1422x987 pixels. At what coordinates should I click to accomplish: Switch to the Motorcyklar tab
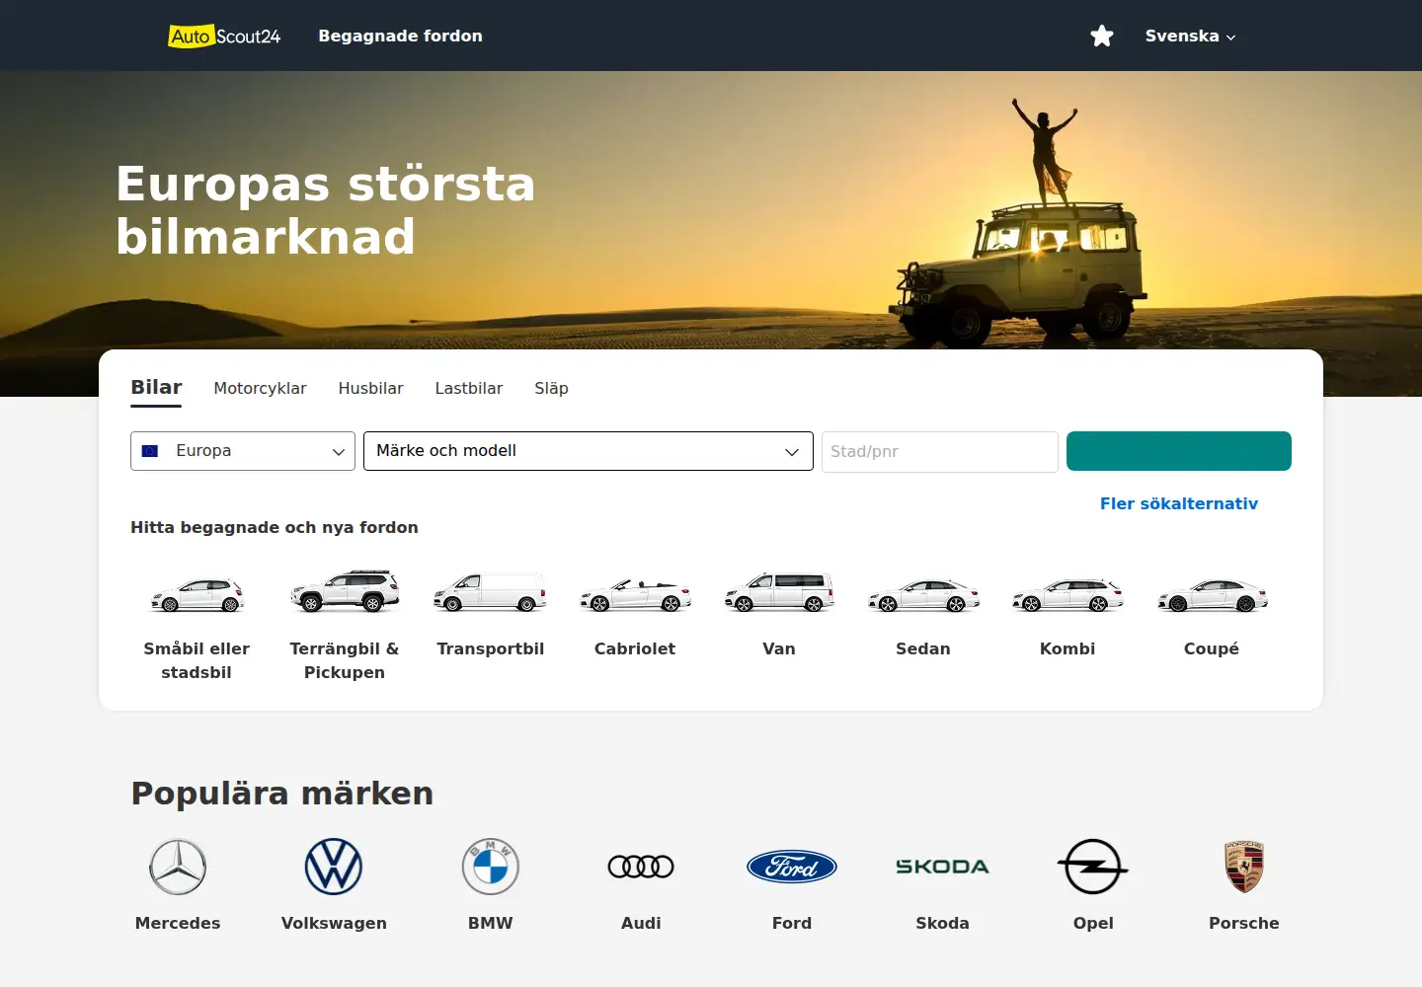[260, 389]
